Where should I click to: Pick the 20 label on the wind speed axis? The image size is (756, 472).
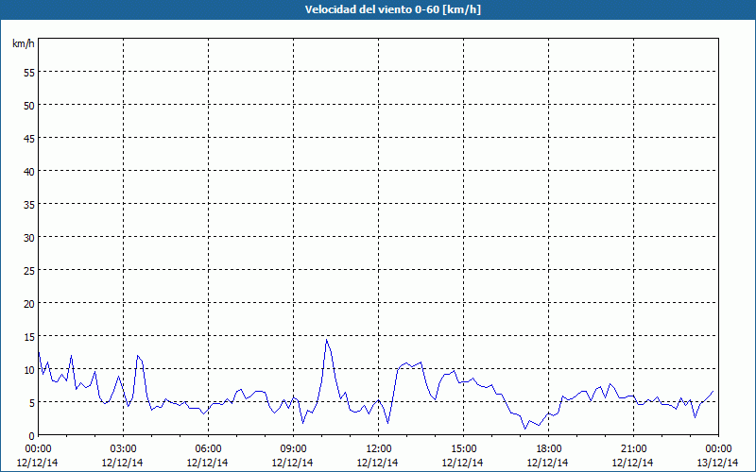(29, 304)
